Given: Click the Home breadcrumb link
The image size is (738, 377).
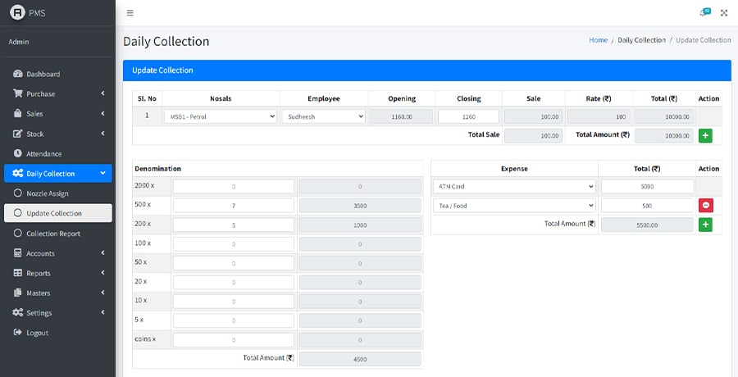Looking at the screenshot, I should pyautogui.click(x=598, y=40).
